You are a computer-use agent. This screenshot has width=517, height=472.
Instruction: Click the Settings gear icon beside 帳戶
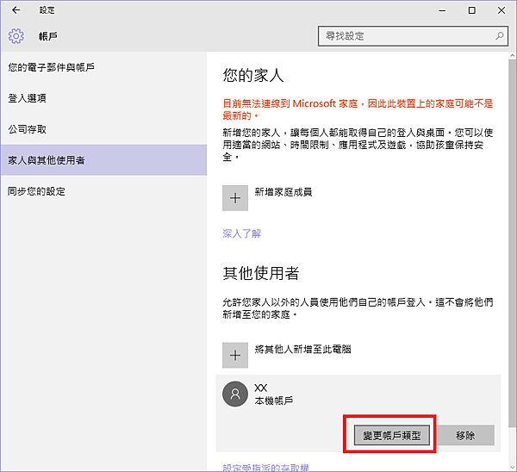[x=16, y=36]
